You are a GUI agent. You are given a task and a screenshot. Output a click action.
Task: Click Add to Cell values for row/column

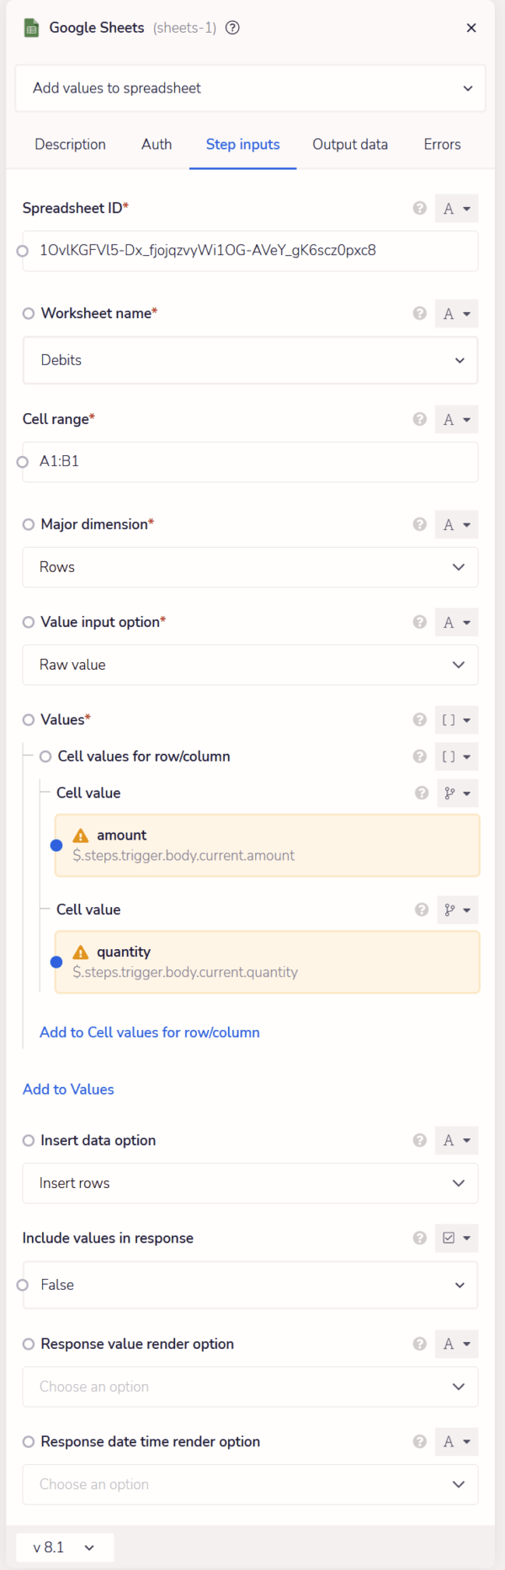point(150,1032)
